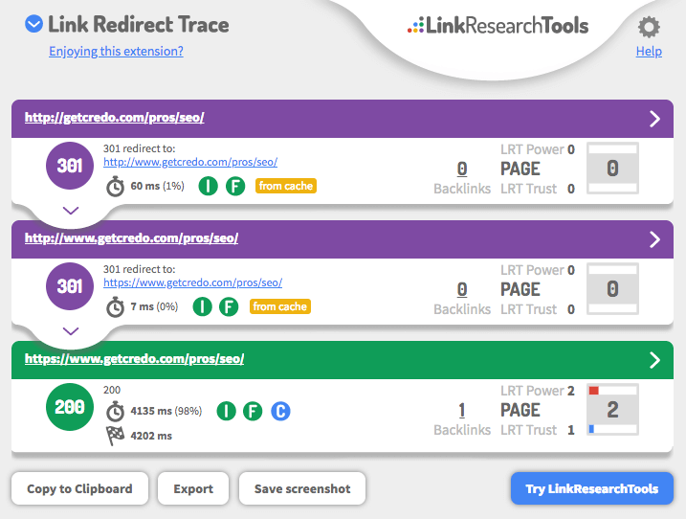This screenshot has width=686, height=519.
Task: Click the green F badge in the 60 ms row
Action: (x=235, y=186)
